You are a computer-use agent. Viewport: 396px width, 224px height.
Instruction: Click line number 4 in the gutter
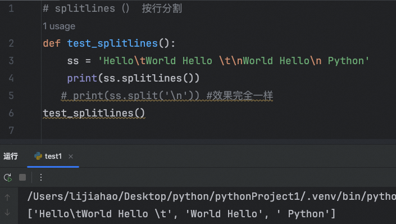[x=11, y=78]
